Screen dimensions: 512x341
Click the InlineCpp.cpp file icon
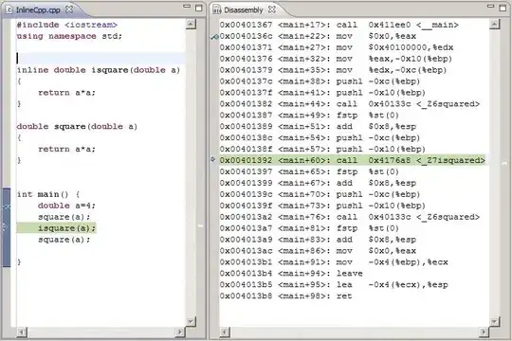(x=9, y=9)
